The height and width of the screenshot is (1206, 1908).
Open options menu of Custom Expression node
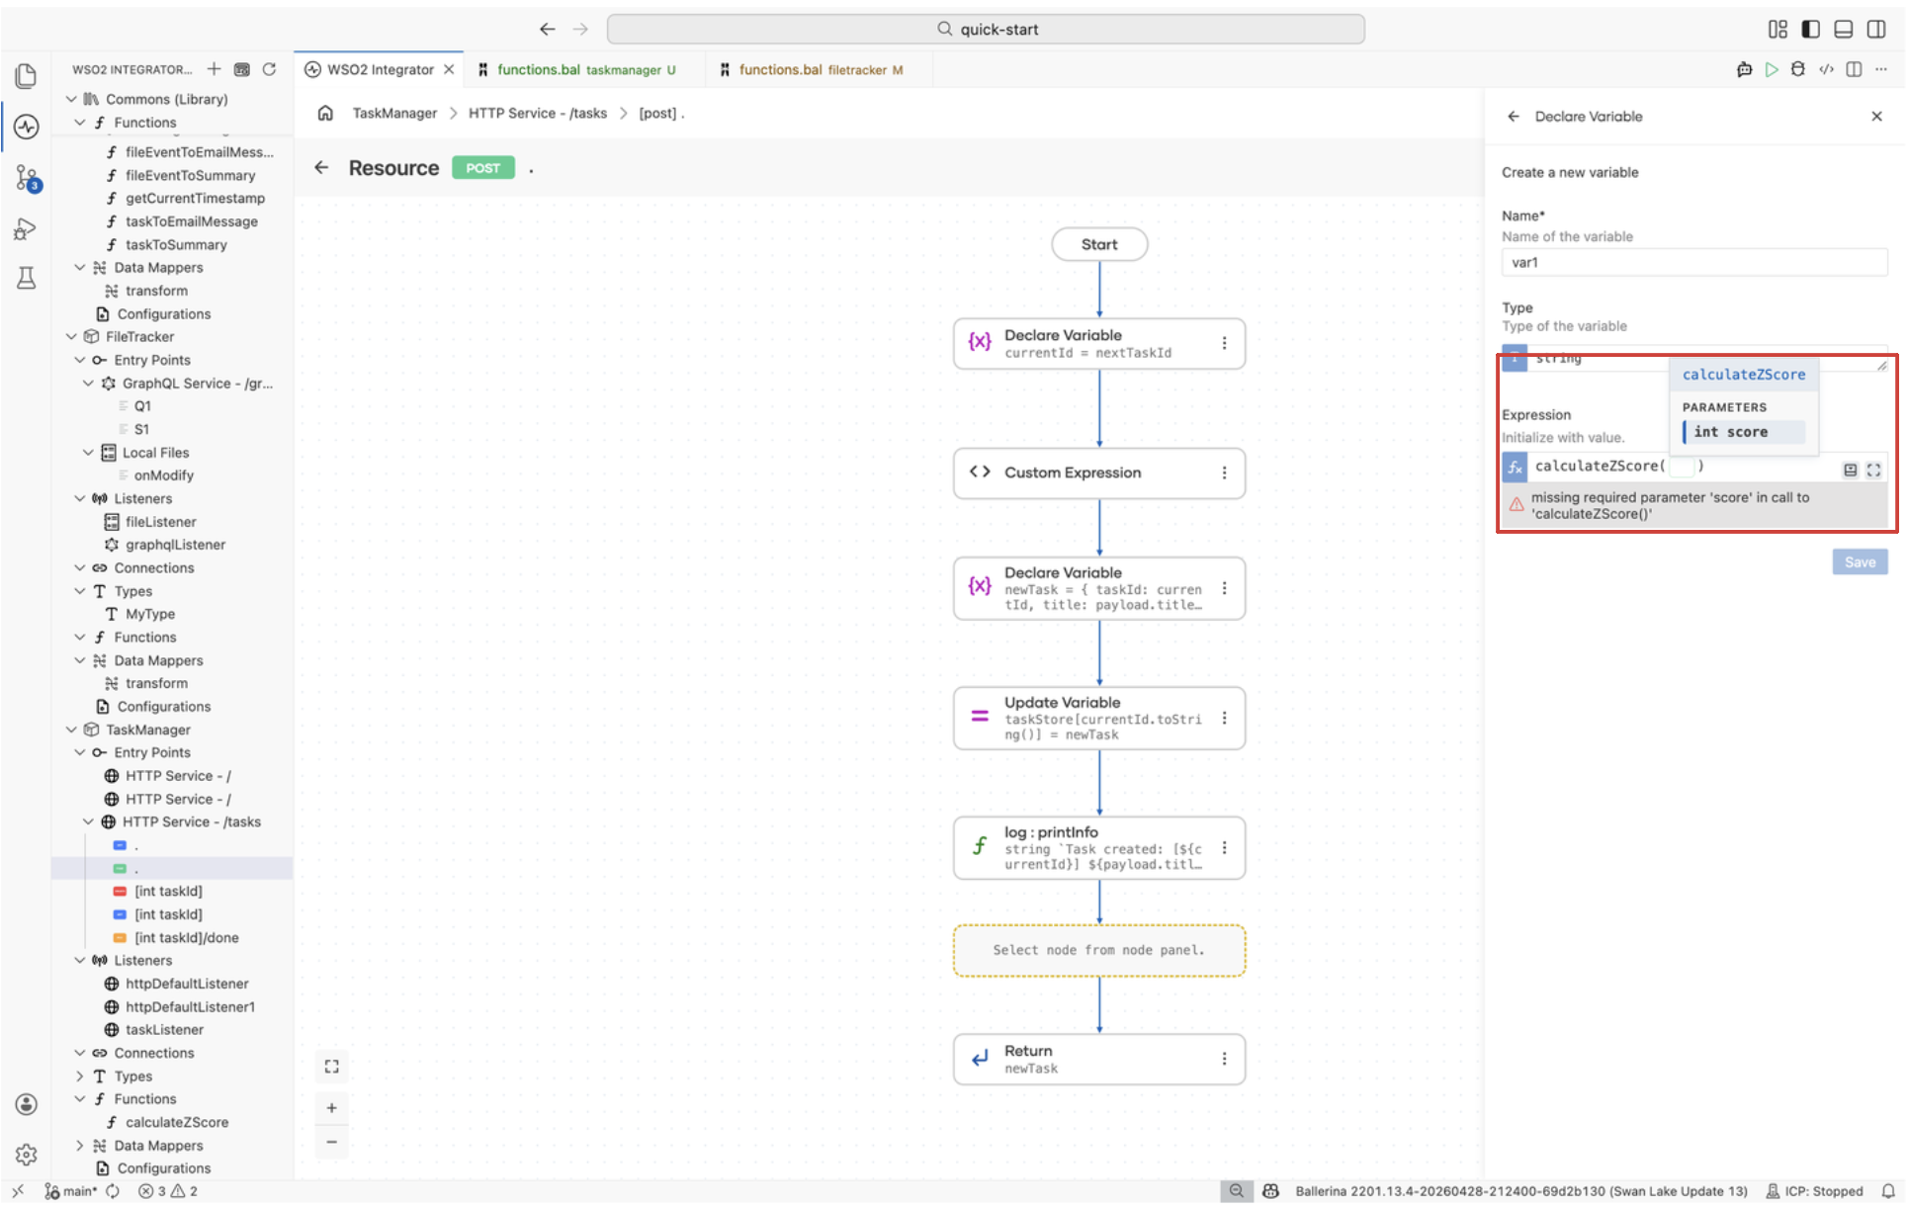(x=1224, y=473)
